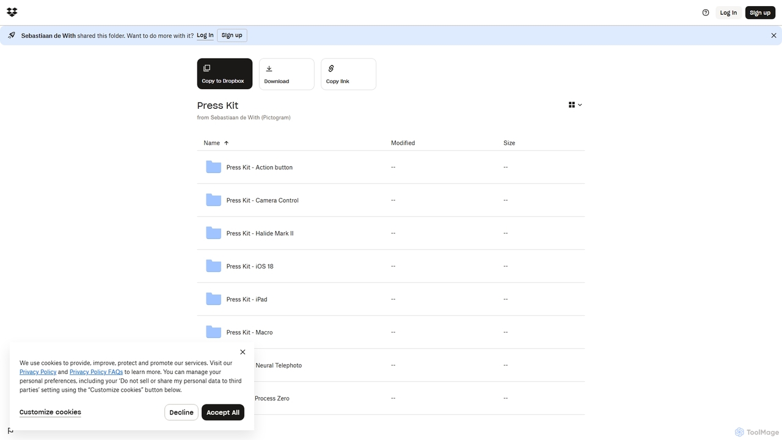Click the flag icon at bottom left
The image size is (782, 440).
10,431
